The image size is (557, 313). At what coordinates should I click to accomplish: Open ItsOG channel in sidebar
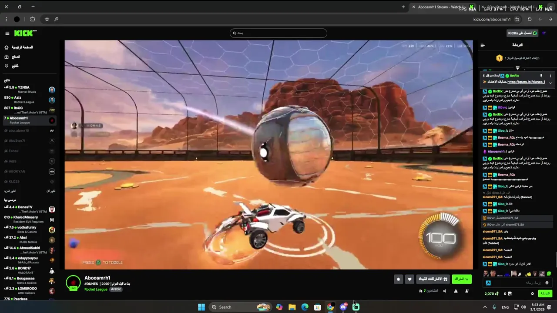click(x=30, y=110)
